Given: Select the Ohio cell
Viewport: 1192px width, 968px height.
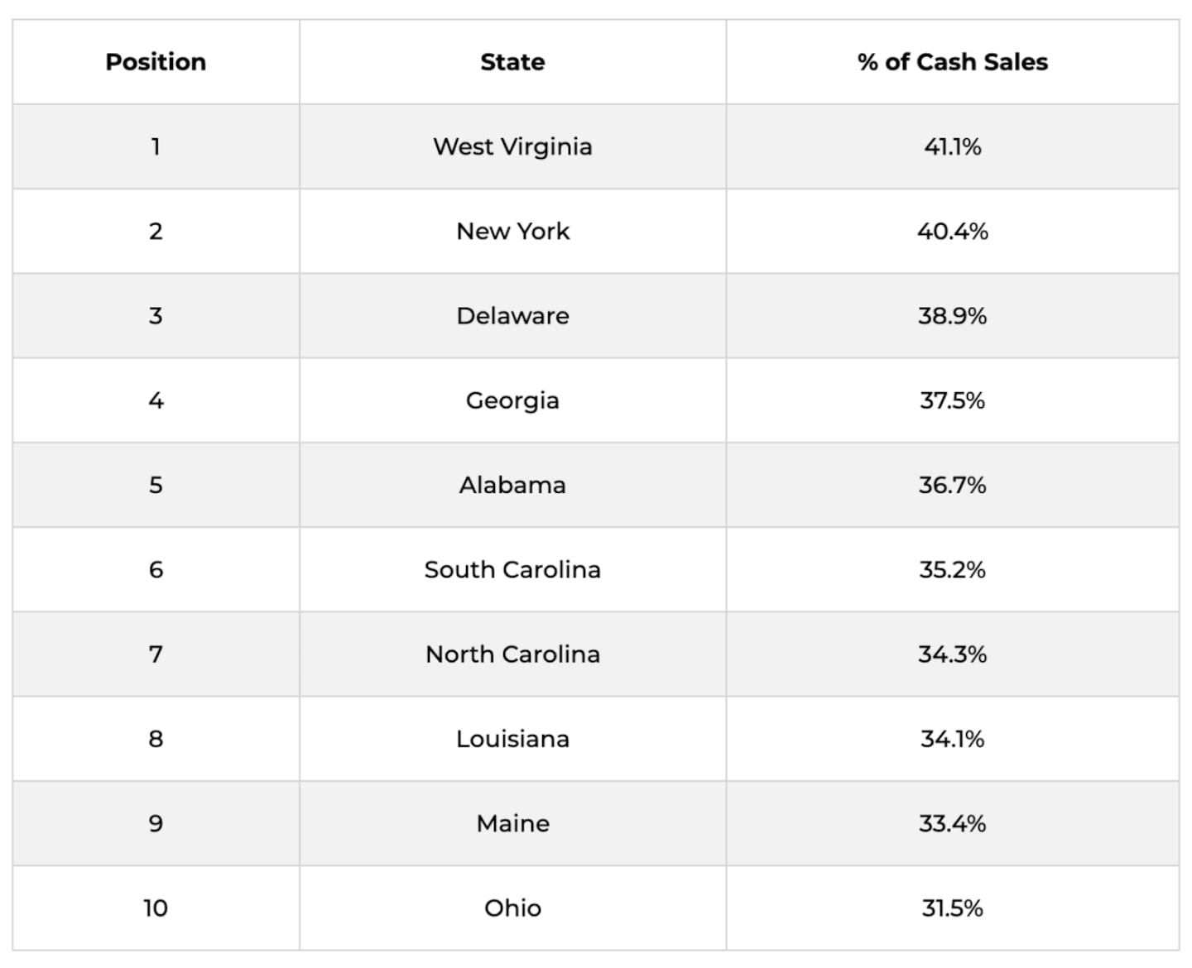Looking at the screenshot, I should pos(512,908).
